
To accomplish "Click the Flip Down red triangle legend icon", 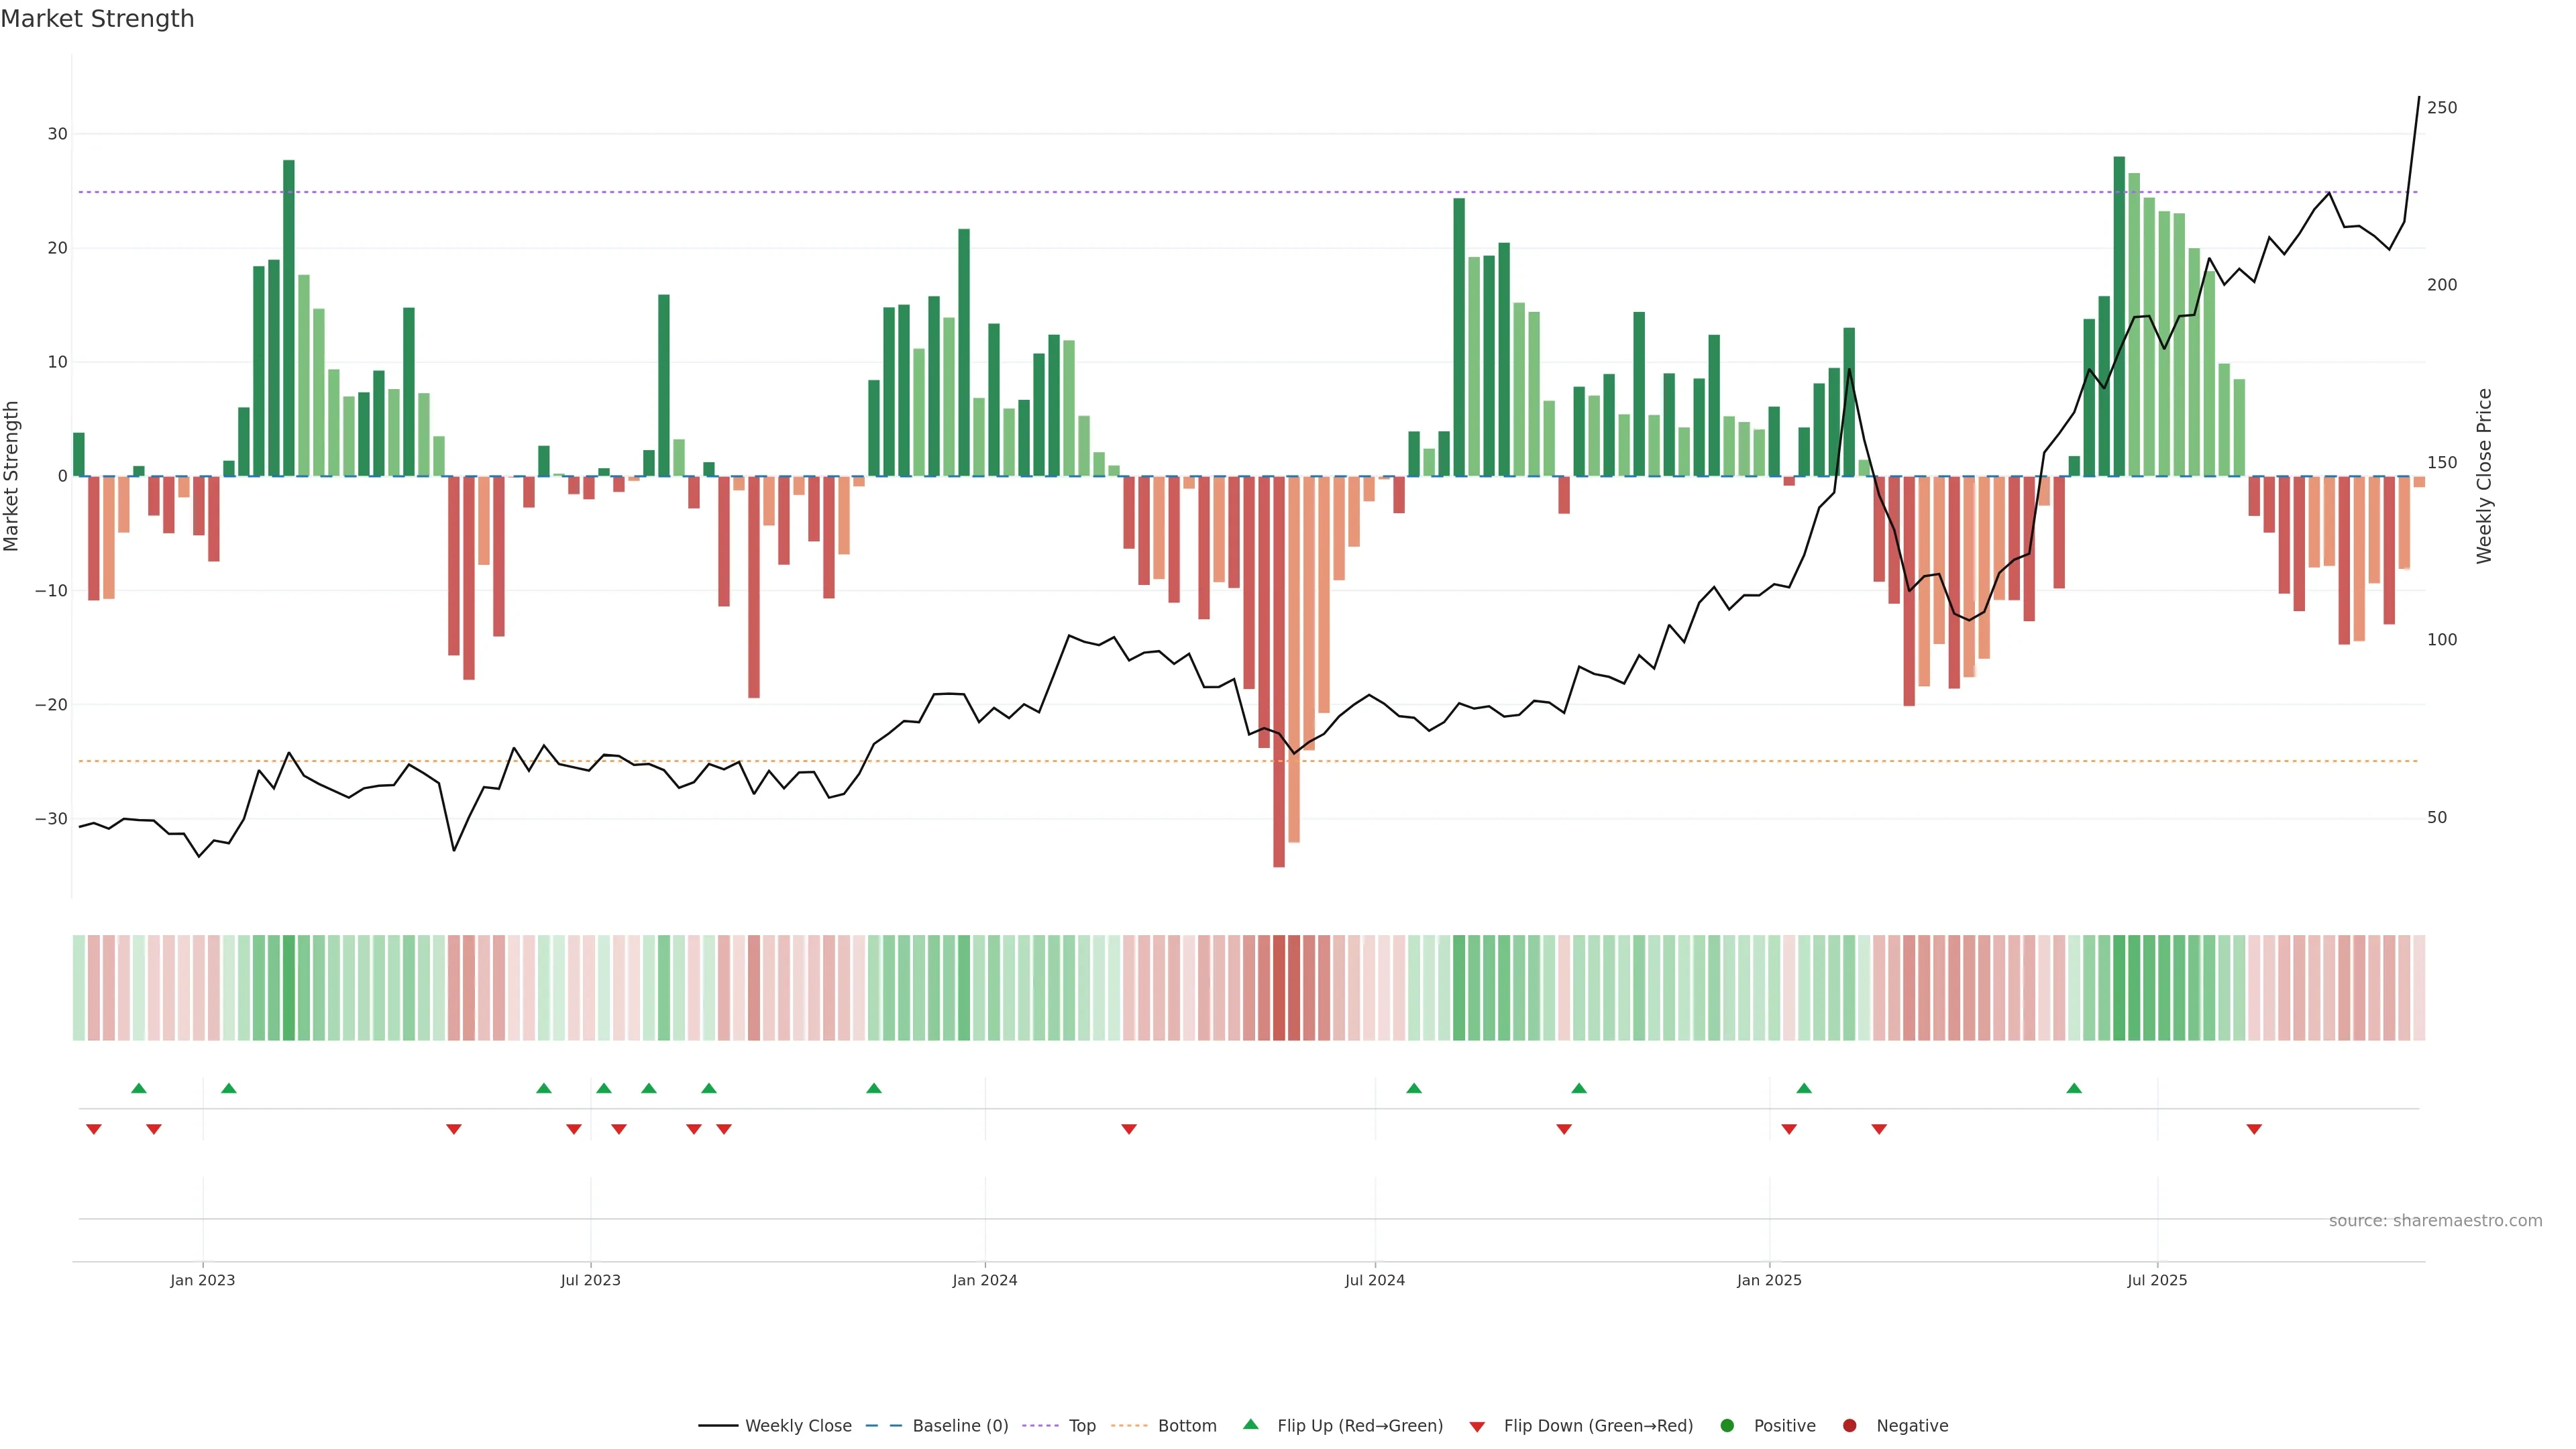I will click(1477, 1427).
